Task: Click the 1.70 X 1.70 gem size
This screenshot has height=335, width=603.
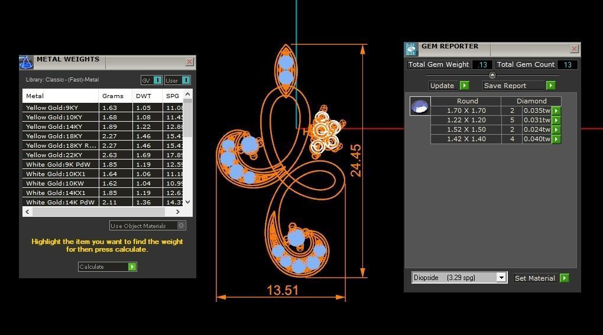Action: [x=466, y=110]
